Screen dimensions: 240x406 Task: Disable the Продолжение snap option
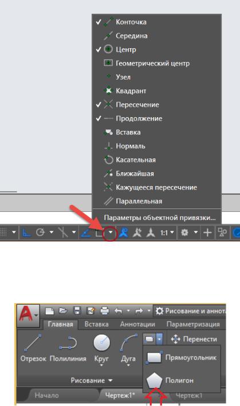pyautogui.click(x=156, y=118)
